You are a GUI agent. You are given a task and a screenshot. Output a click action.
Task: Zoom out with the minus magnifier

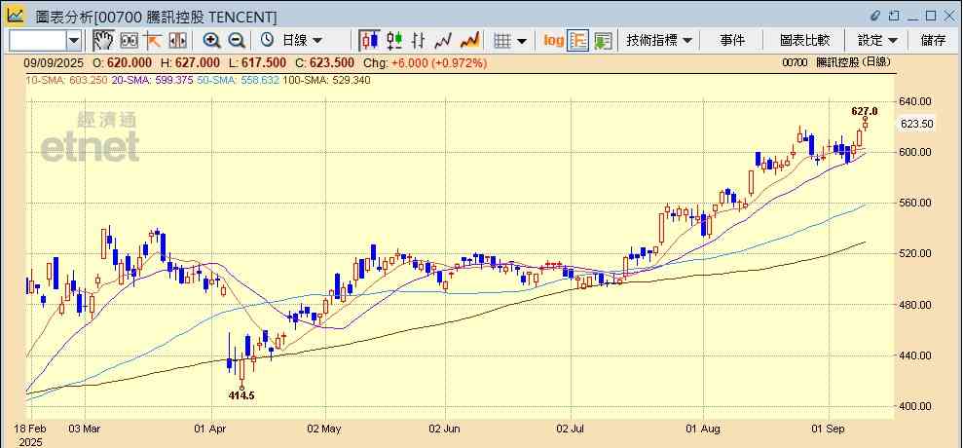[x=237, y=41]
